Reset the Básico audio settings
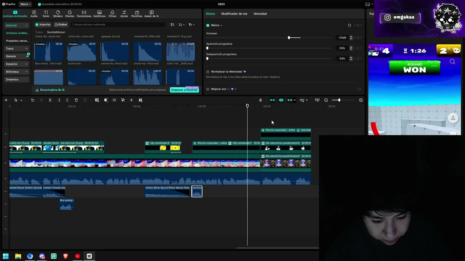Screen dimensions: 465x261 click(x=349, y=25)
